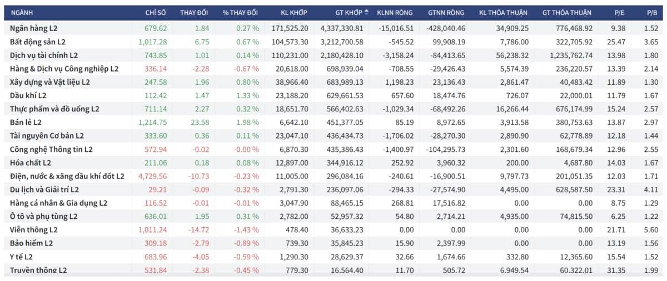Click matched value 4,337,330.81 for Ngân hàng
This screenshot has height=281, width=667.
pyautogui.click(x=342, y=28)
